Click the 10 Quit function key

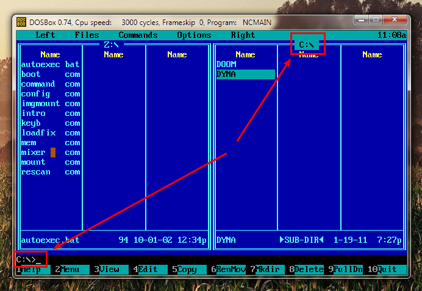pyautogui.click(x=387, y=269)
